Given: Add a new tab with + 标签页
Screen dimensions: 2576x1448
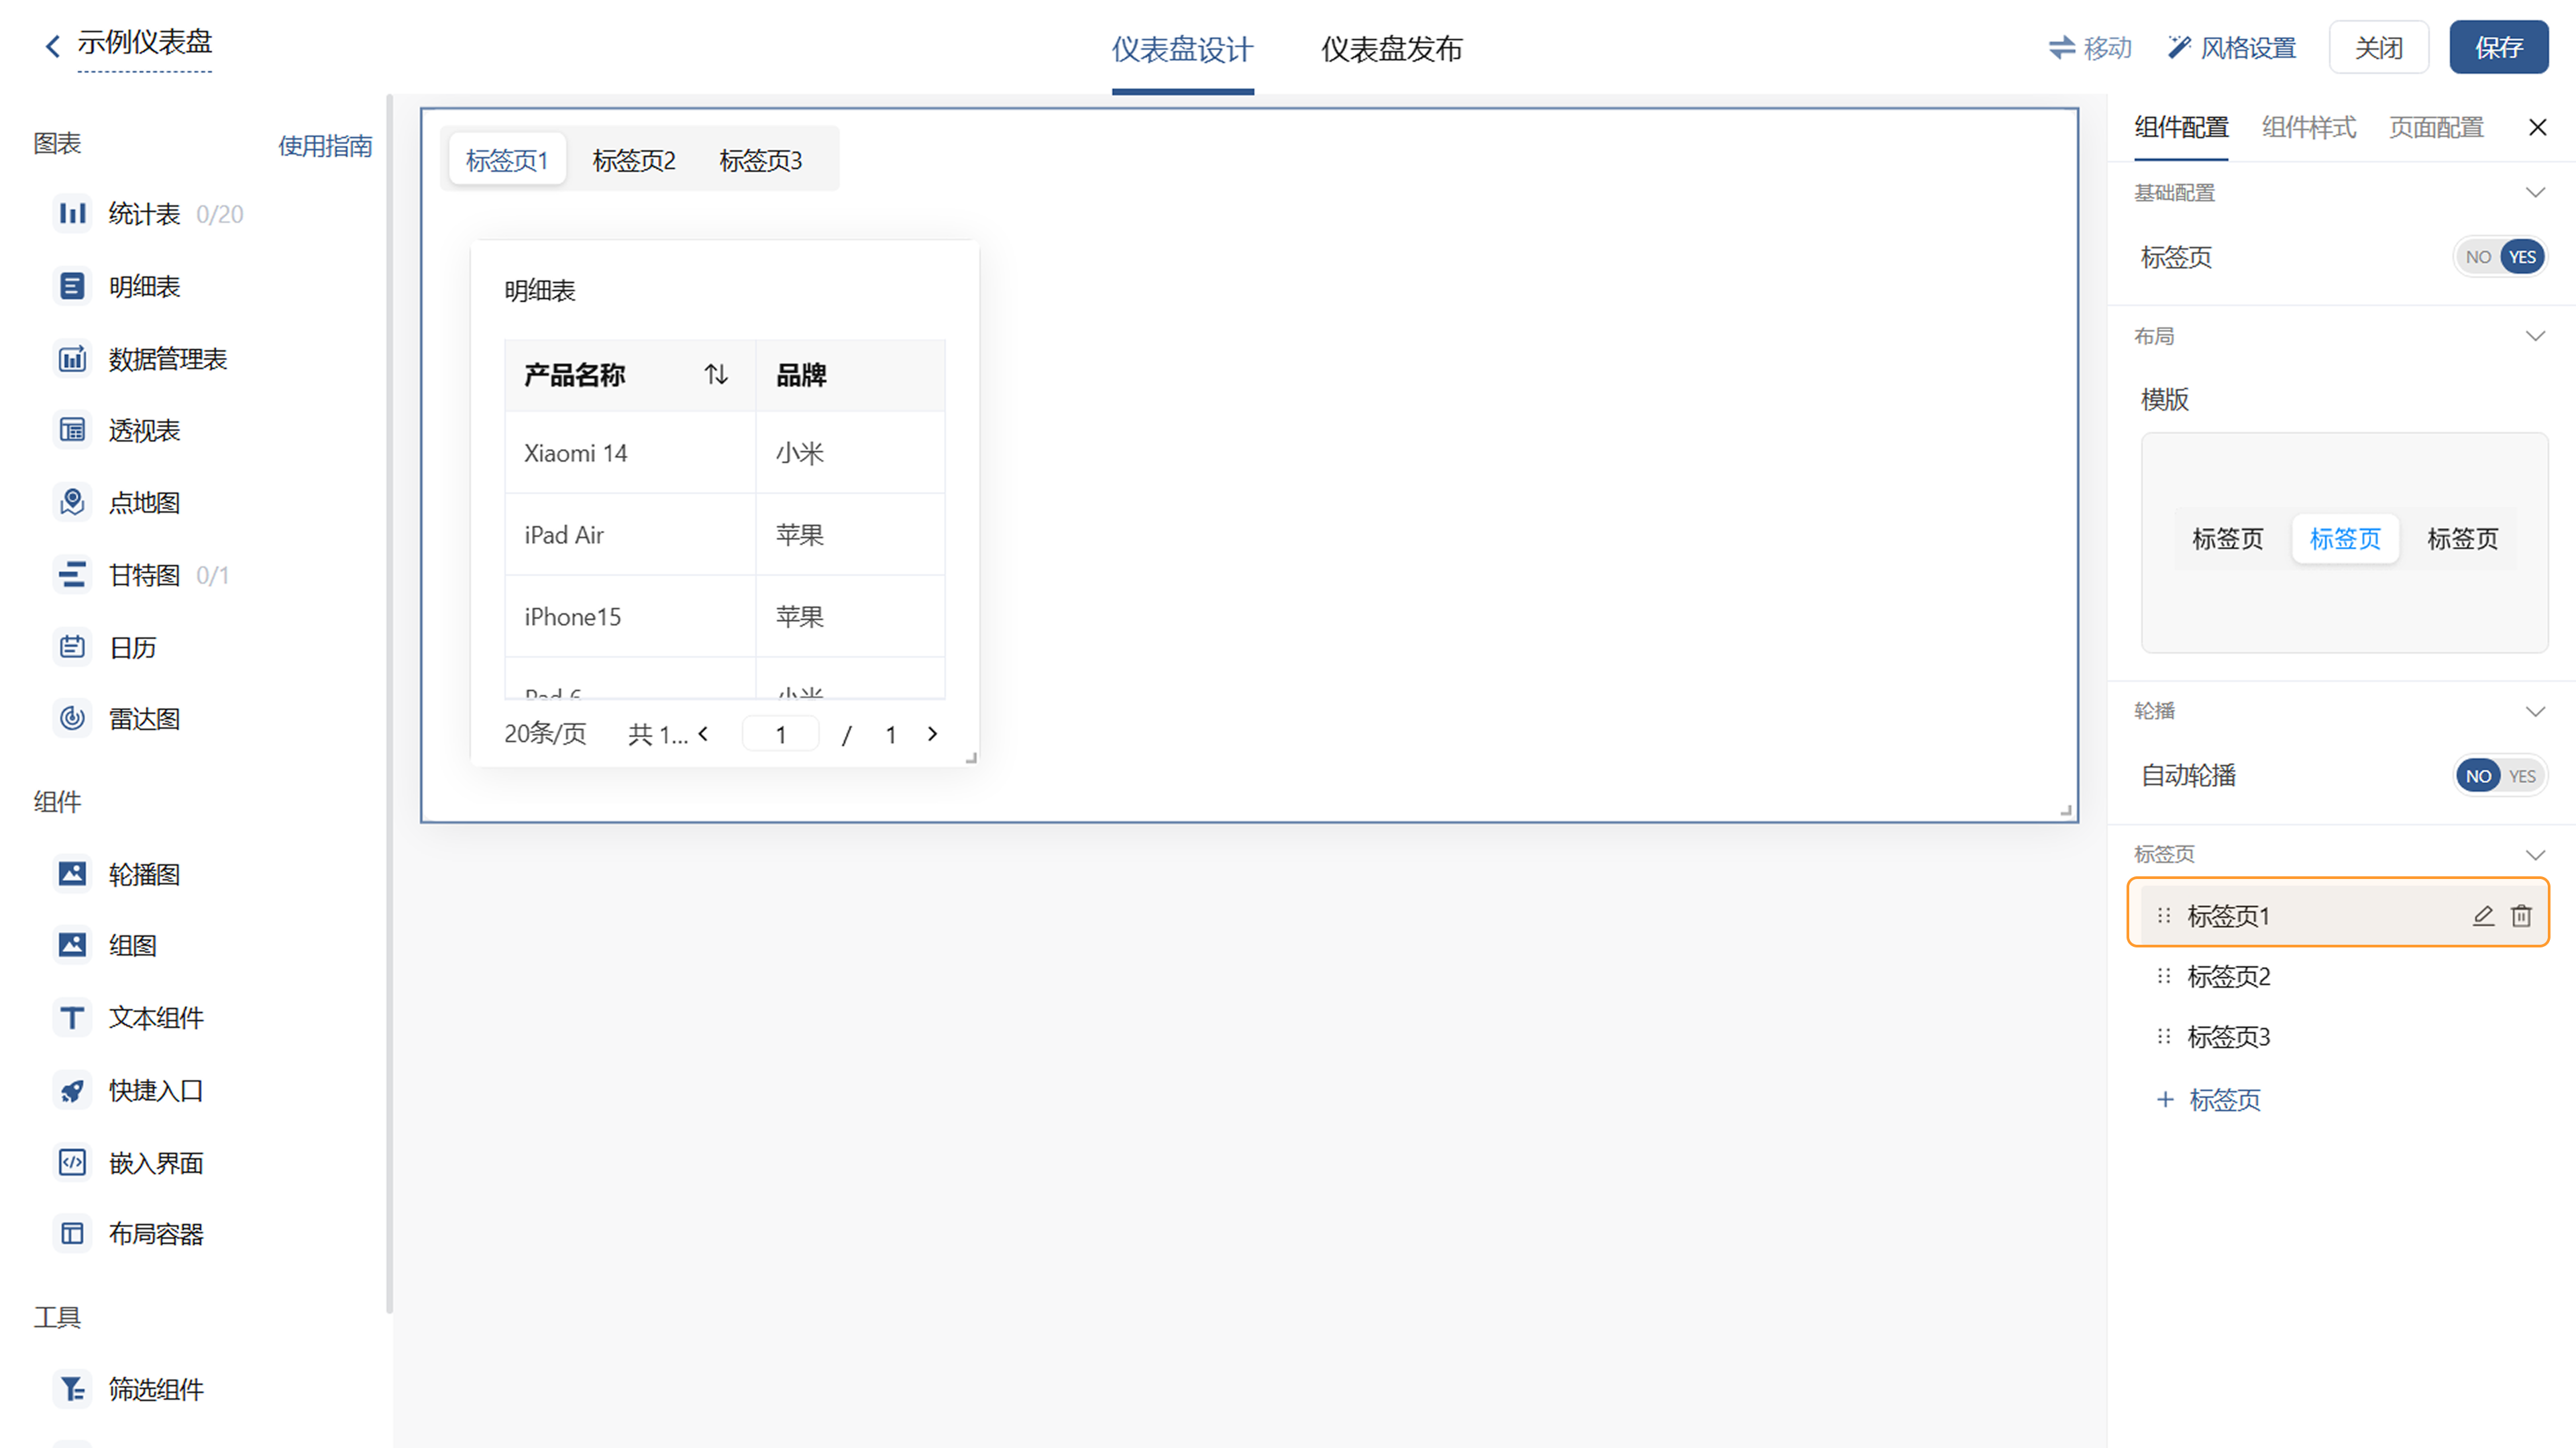Looking at the screenshot, I should [2208, 1100].
